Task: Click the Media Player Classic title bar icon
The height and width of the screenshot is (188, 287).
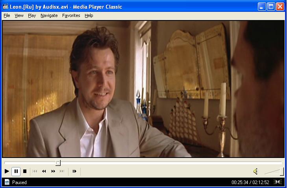Action: (6, 7)
